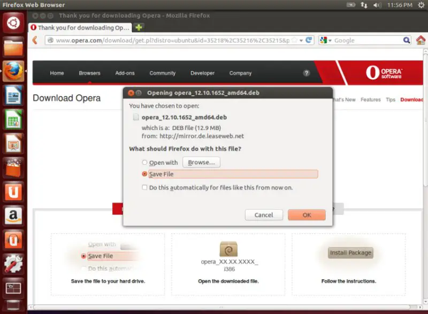Click the 'Download Opera' page heading
The width and height of the screenshot is (428, 314).
pyautogui.click(x=66, y=98)
